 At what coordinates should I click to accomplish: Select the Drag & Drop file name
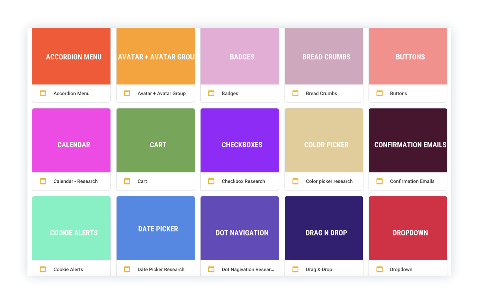click(x=319, y=269)
